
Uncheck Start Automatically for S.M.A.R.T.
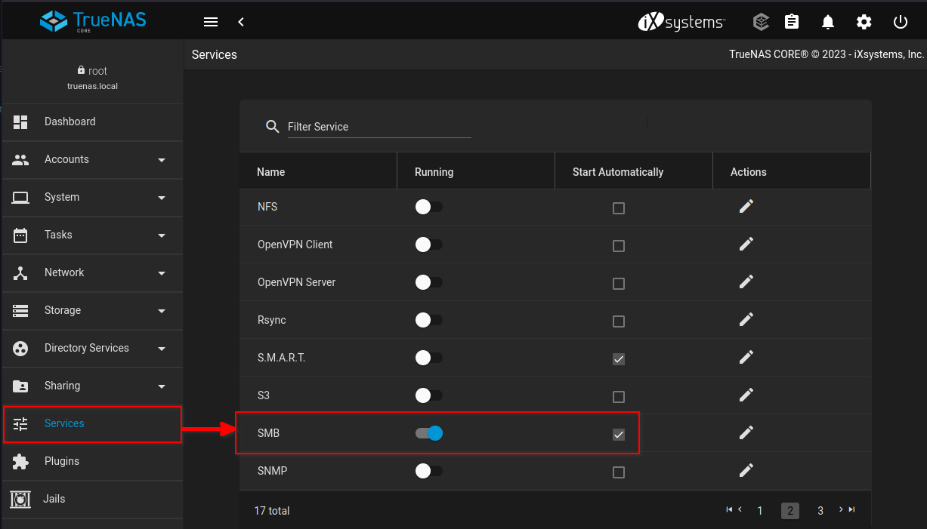[619, 358]
